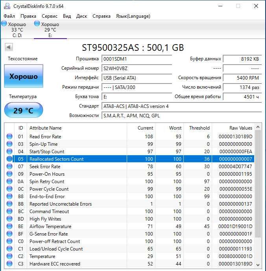Click status orb for Power-off Retract Count
Screen dimensions: 266x271
point(9,241)
